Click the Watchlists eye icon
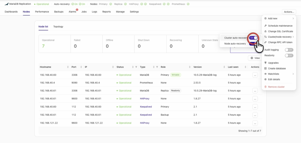This screenshot has width=301, height=143. pyautogui.click(x=265, y=74)
